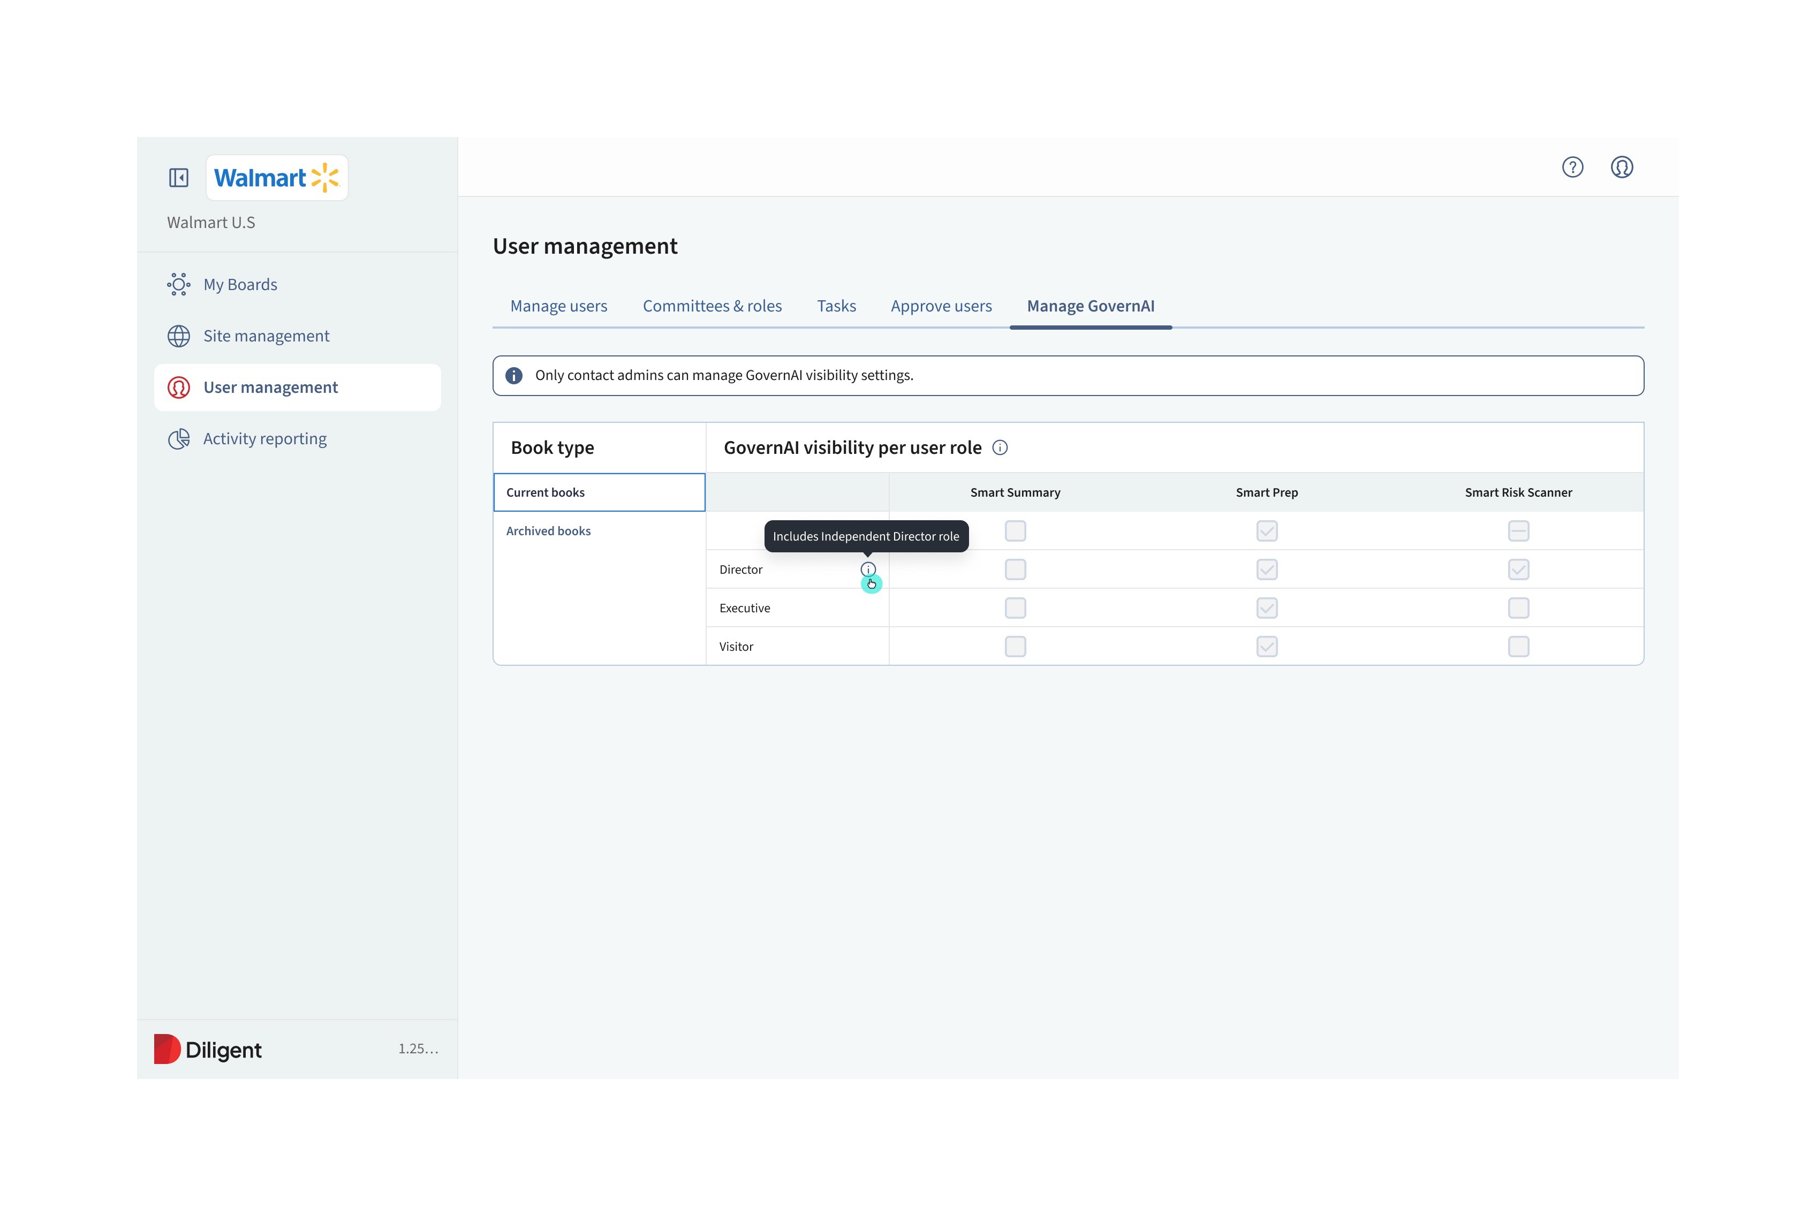1816x1216 pixels.
Task: Select Current books book type
Action: 546,492
